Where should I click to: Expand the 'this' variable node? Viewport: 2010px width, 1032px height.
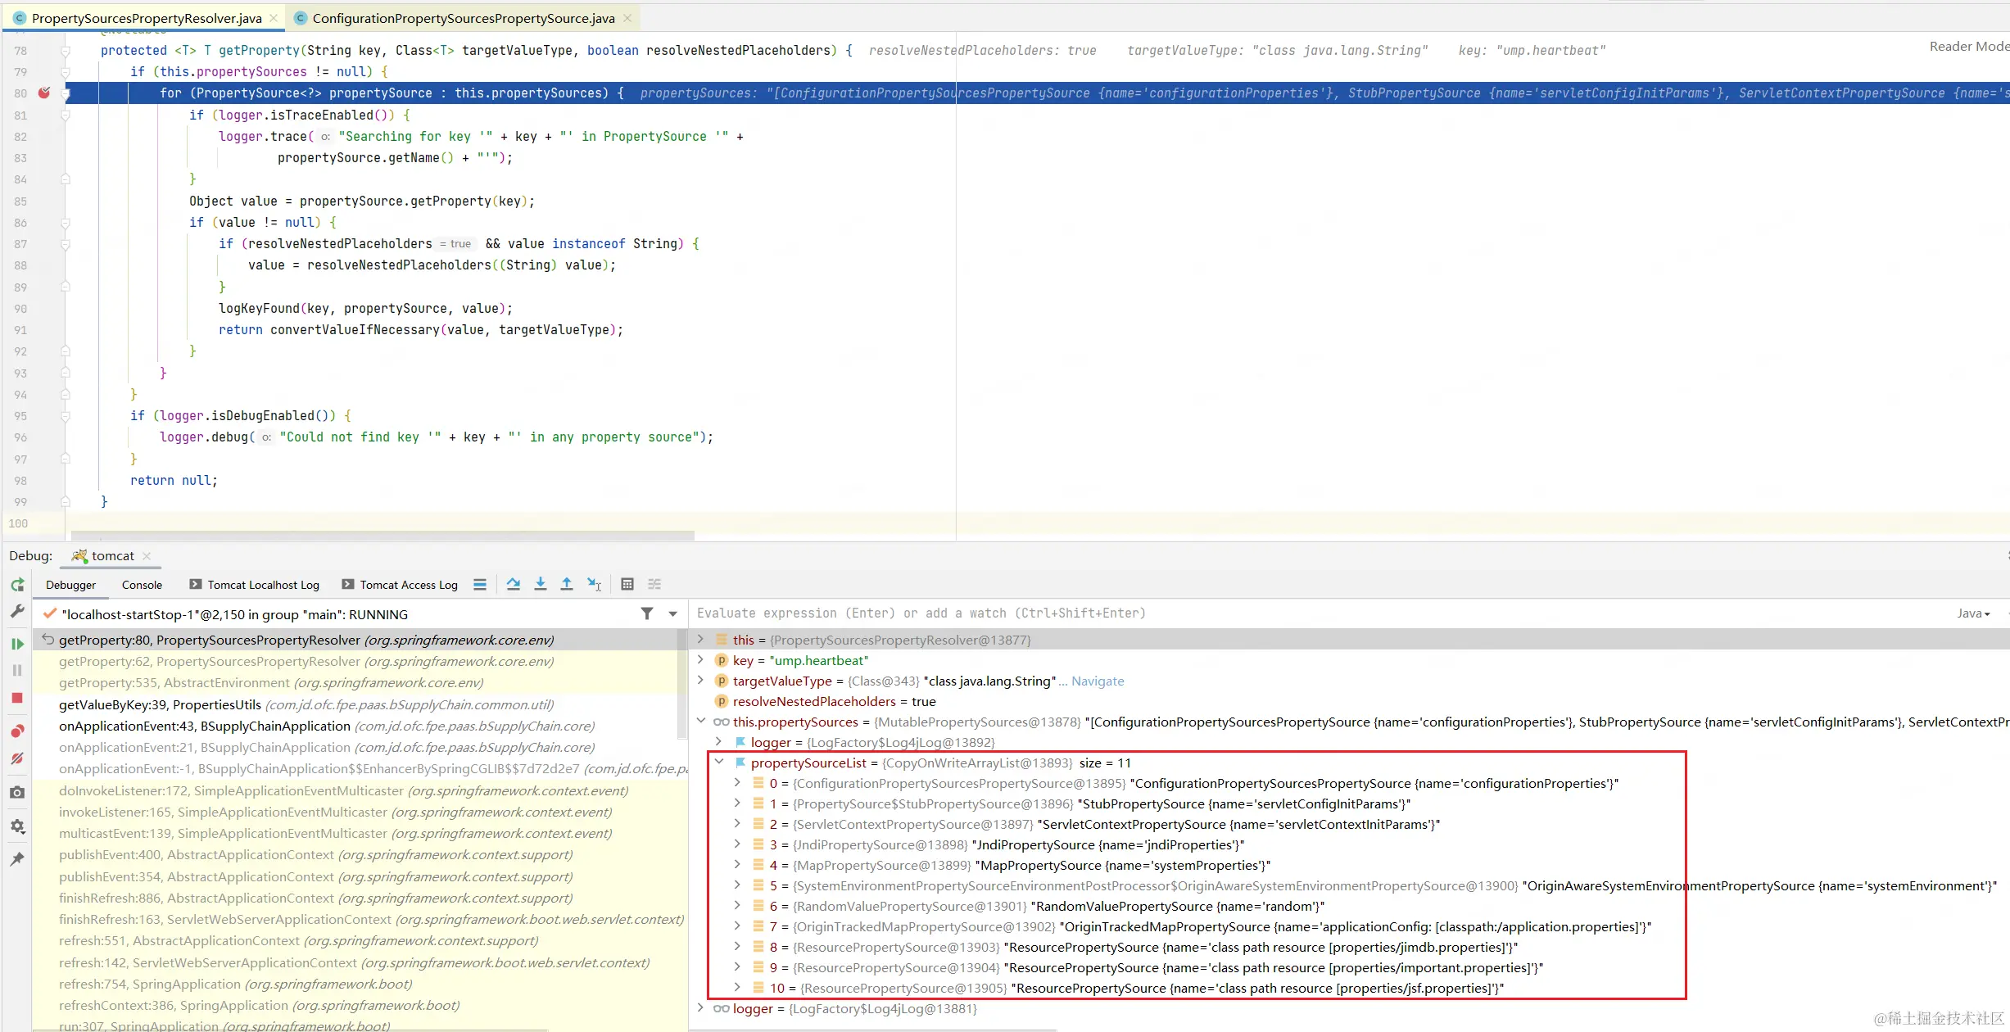click(x=701, y=640)
